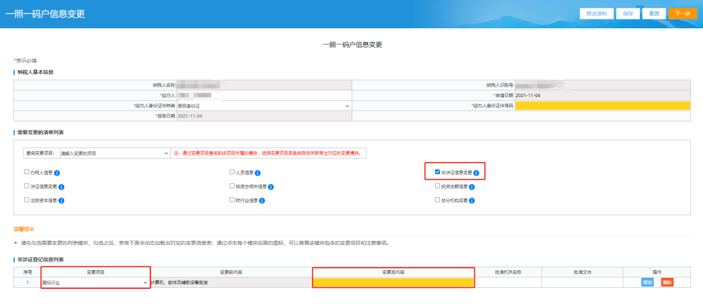Enable the 办税人信息 checkbox

coord(27,172)
